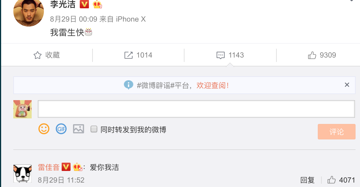Screen dimensions: 360x187
Task: Reply to 雷佳音 via 回复
Action: pos(307,180)
